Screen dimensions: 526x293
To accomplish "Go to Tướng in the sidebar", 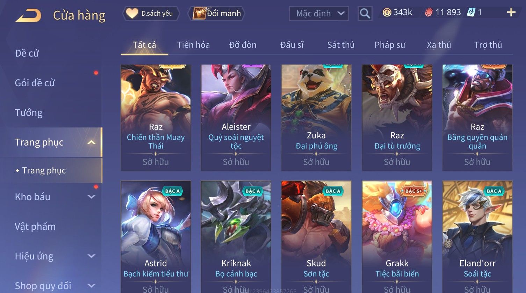I will click(29, 112).
